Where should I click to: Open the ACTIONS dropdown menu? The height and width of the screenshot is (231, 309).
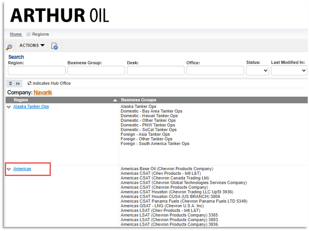coord(32,46)
